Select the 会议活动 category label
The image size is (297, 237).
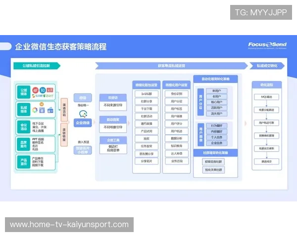24,127
